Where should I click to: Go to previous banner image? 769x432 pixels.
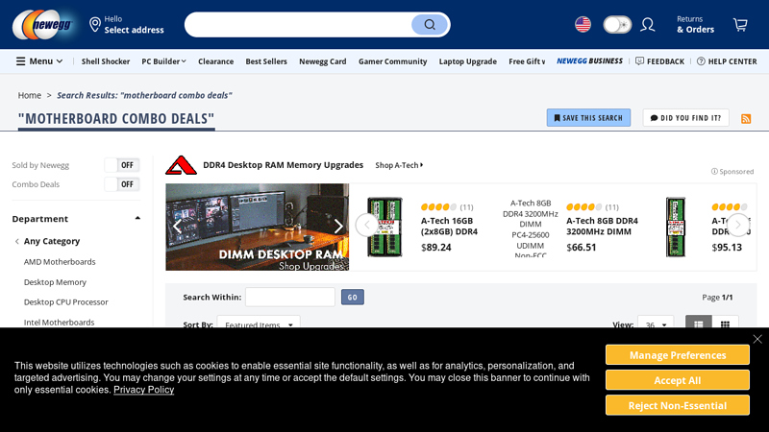coord(177,227)
